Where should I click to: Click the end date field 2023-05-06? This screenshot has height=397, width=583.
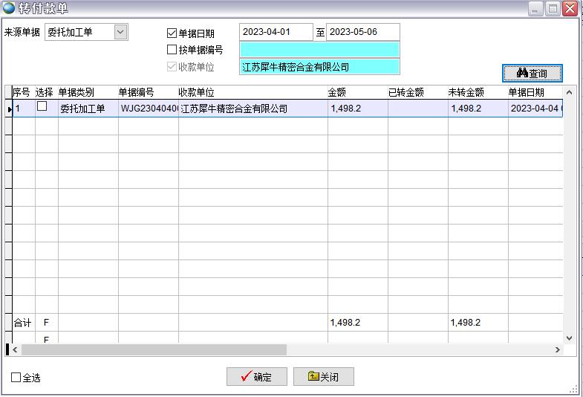[362, 32]
